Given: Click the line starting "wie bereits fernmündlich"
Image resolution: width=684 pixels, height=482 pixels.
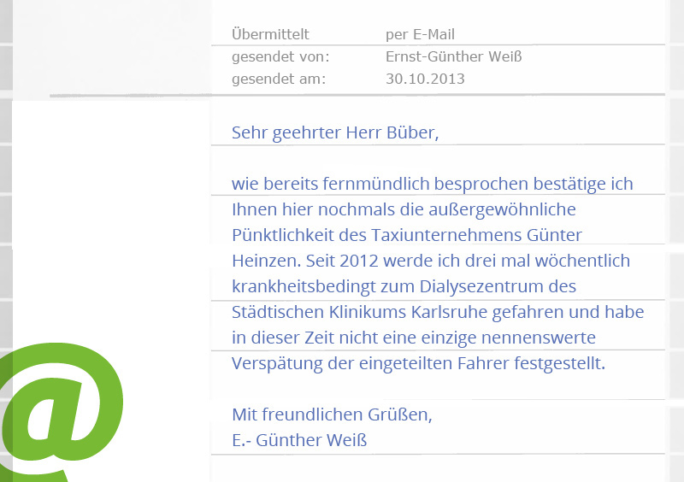Looking at the screenshot, I should pyautogui.click(x=432, y=184).
